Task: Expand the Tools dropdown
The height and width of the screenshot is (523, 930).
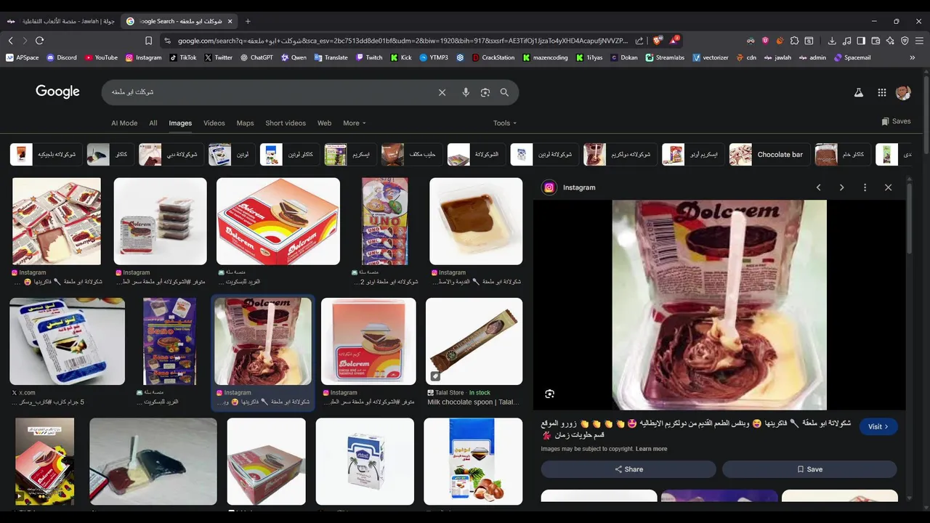Action: tap(505, 123)
